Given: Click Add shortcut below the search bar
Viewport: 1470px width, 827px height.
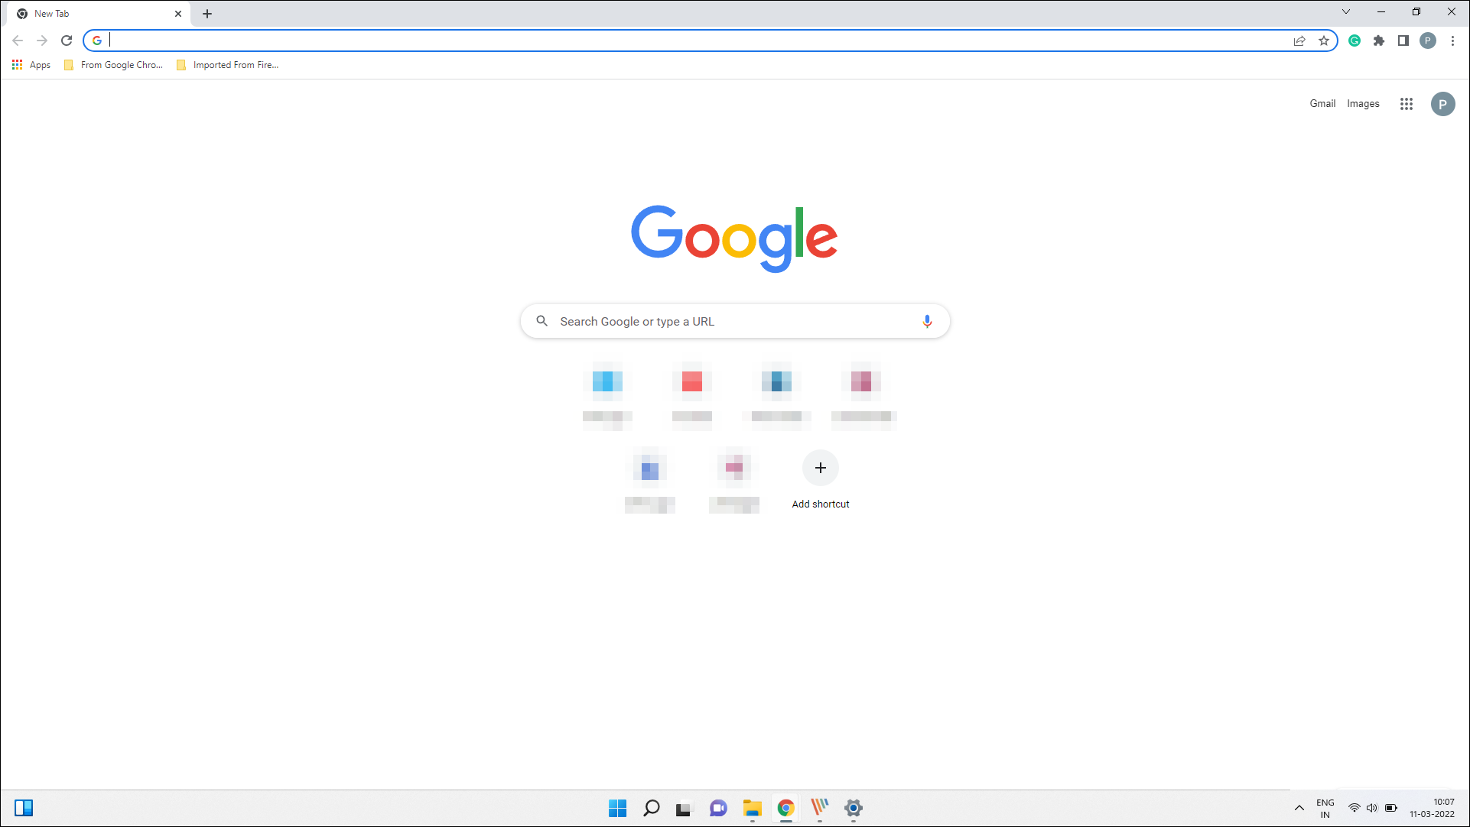Looking at the screenshot, I should point(820,468).
